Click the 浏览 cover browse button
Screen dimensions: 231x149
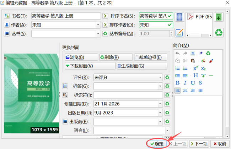pos(80,57)
